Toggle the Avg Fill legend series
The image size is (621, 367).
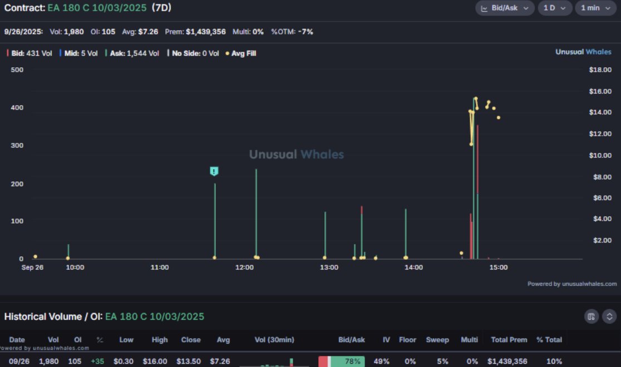click(x=241, y=53)
